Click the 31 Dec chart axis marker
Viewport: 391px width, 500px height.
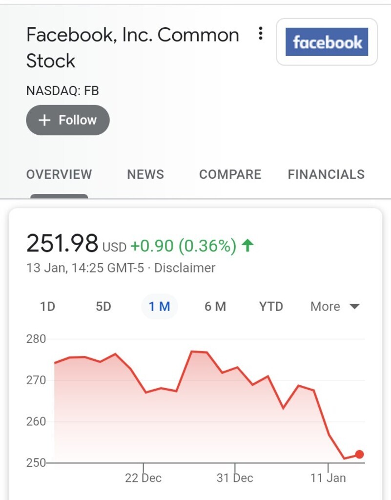click(235, 478)
